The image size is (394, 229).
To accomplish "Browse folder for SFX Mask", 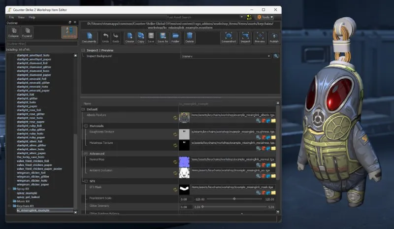I will click(273, 193).
